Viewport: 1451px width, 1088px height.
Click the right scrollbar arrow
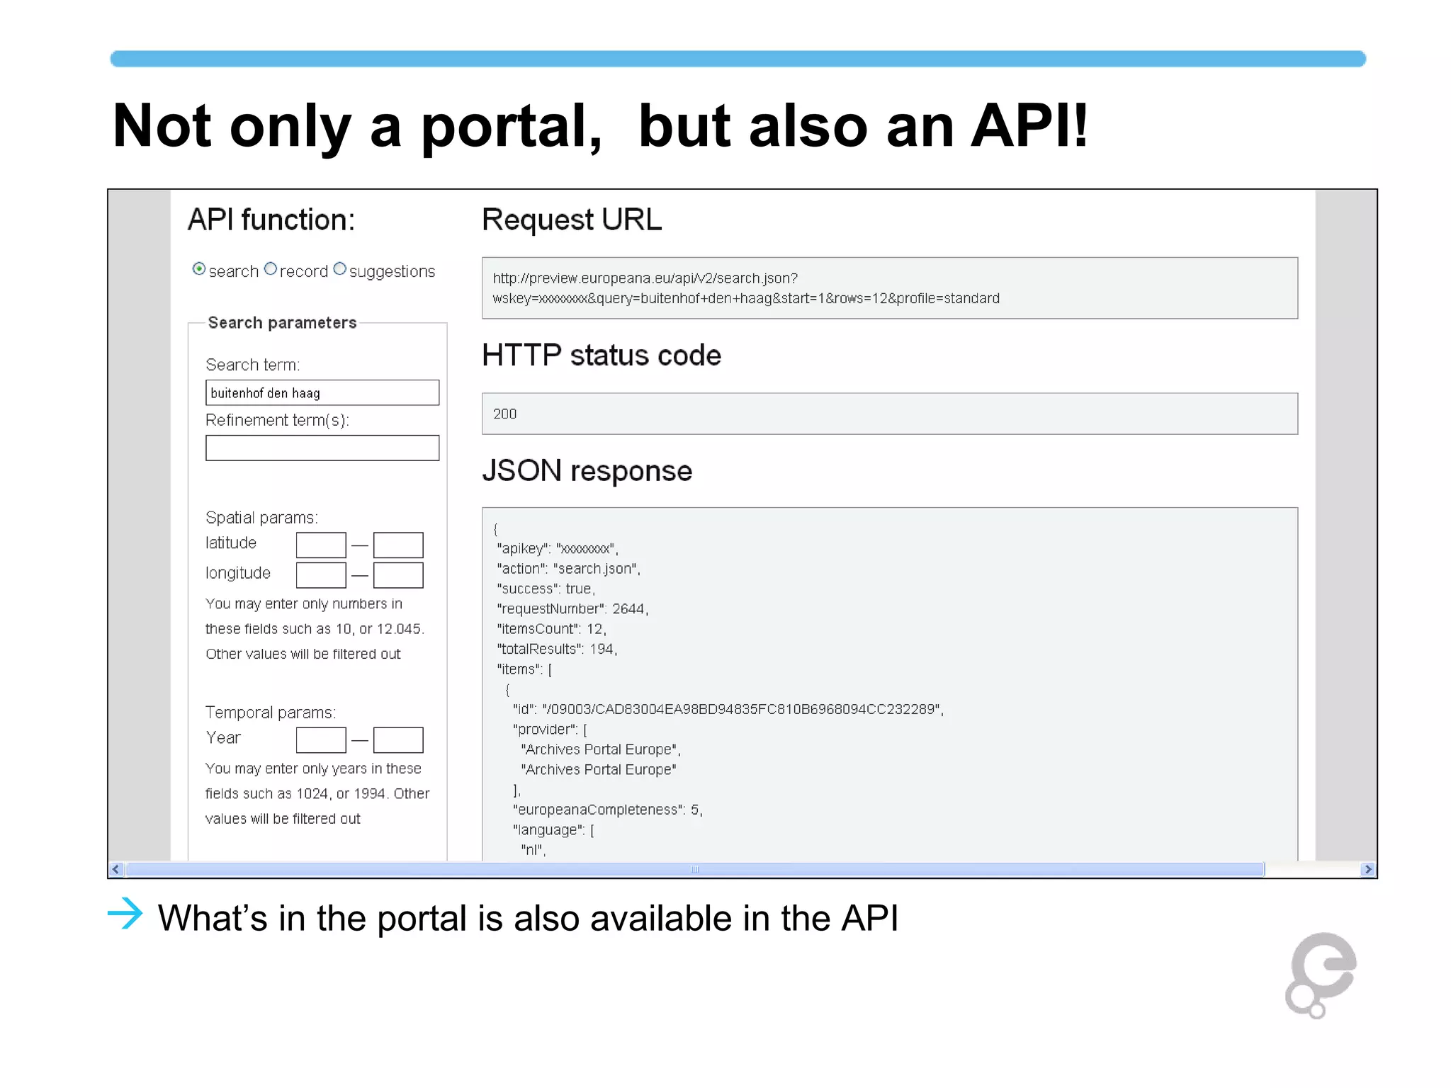tap(1368, 869)
